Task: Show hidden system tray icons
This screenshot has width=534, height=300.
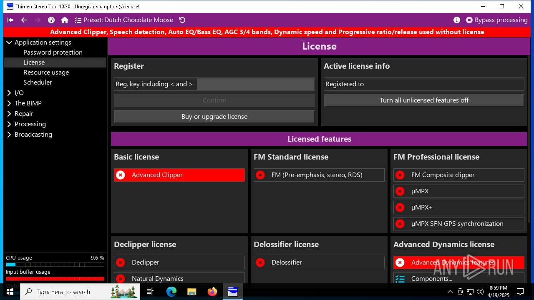Action: 450,292
